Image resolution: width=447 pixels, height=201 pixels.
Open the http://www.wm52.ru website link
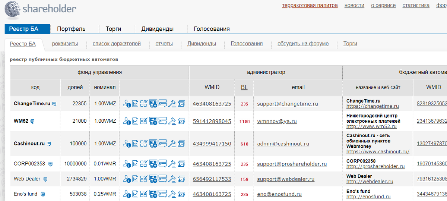pyautogui.click(x=371, y=126)
